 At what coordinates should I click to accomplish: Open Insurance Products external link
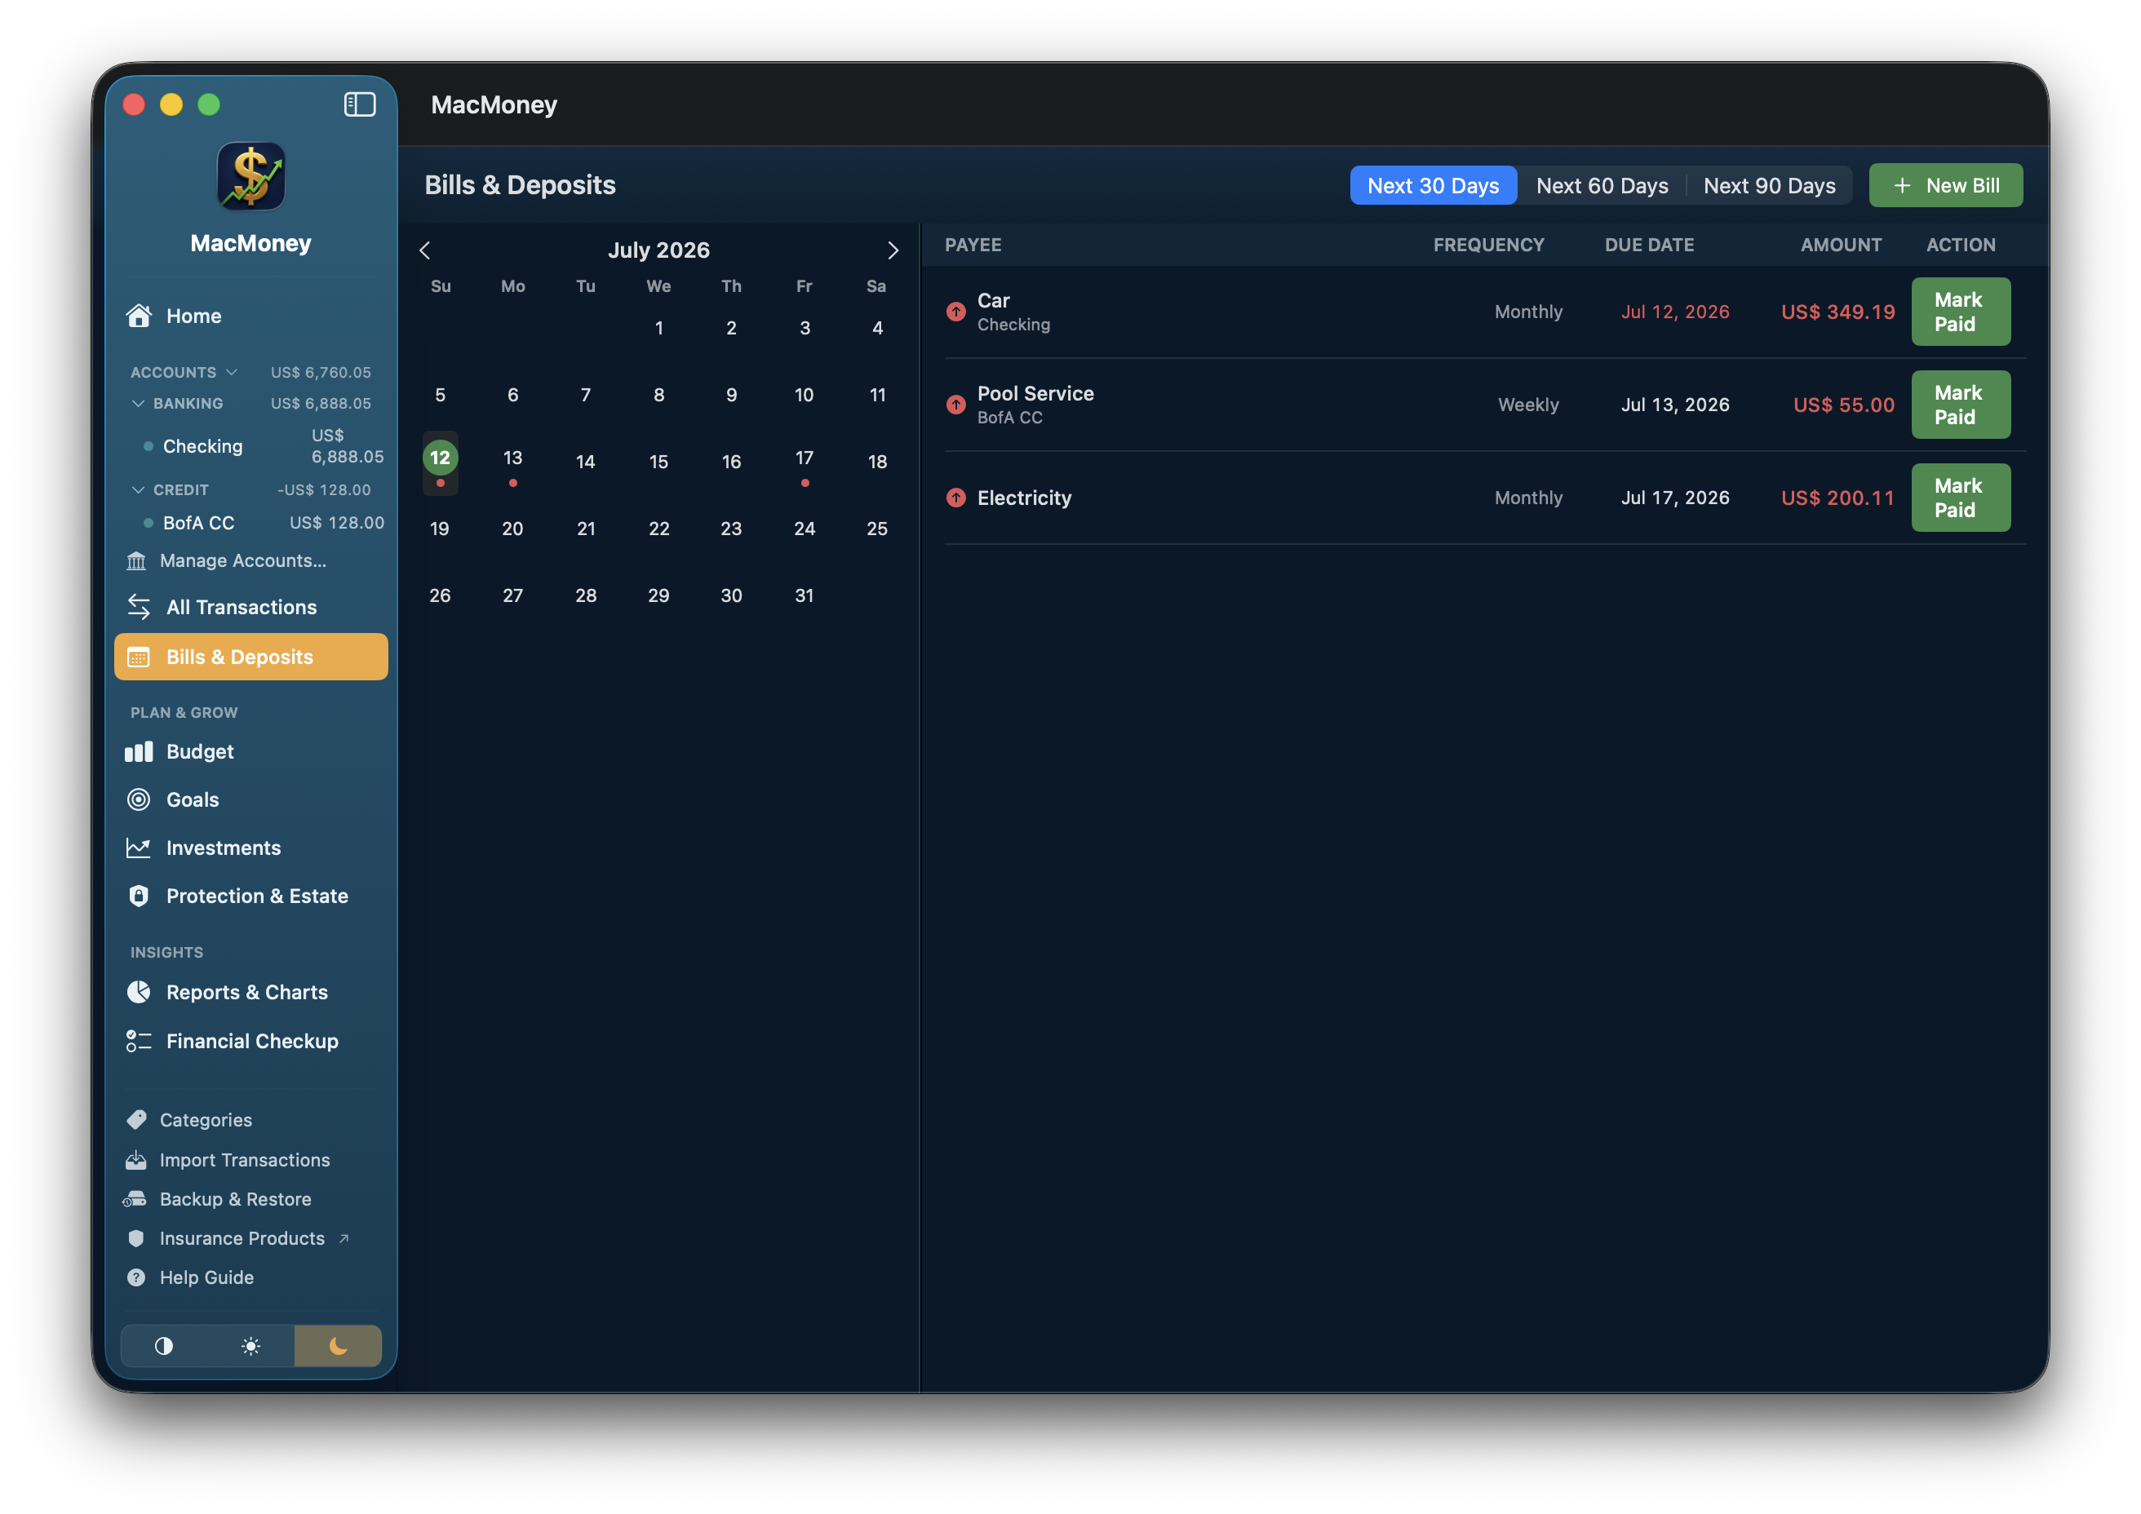[x=242, y=1238]
